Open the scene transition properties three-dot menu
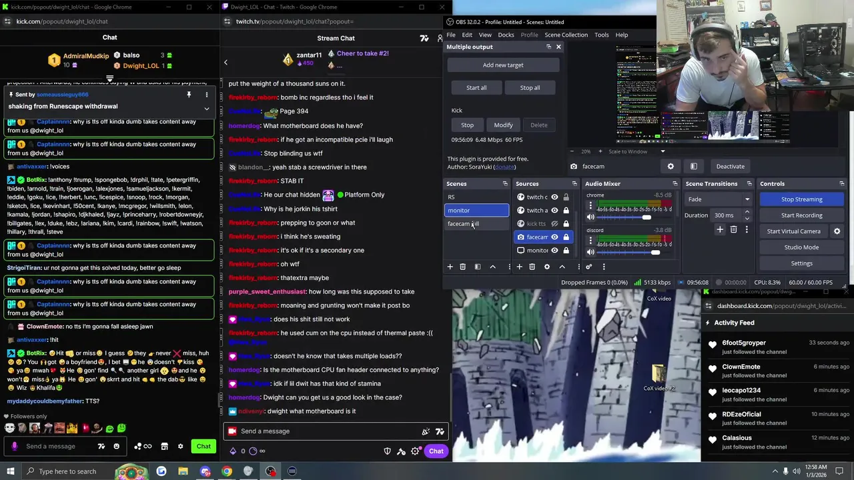This screenshot has height=480, width=854. [747, 229]
